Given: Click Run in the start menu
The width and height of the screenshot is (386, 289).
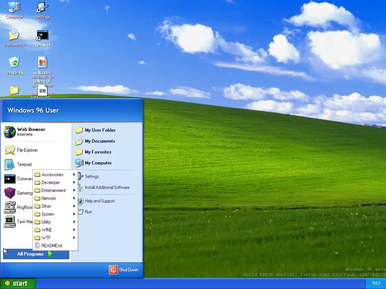Looking at the screenshot, I should click(x=88, y=212).
